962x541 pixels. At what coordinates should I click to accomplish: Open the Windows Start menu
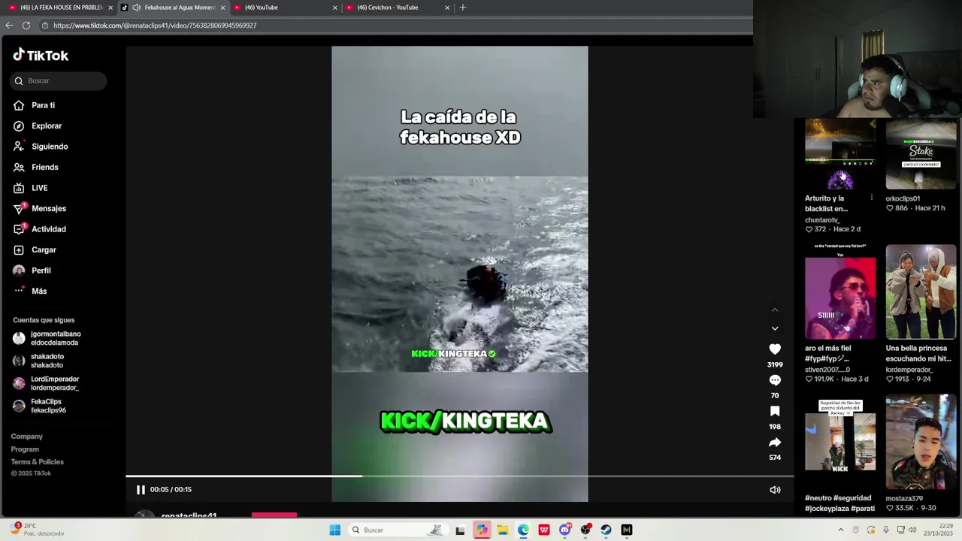pos(334,530)
